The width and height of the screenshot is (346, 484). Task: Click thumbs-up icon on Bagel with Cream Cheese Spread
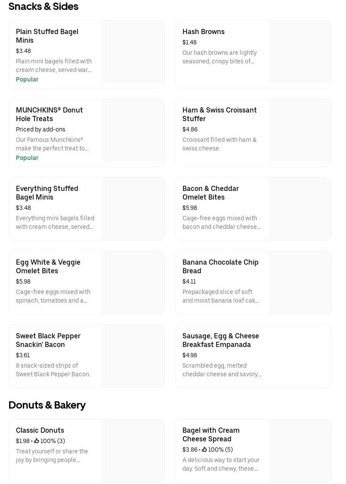[204, 450]
